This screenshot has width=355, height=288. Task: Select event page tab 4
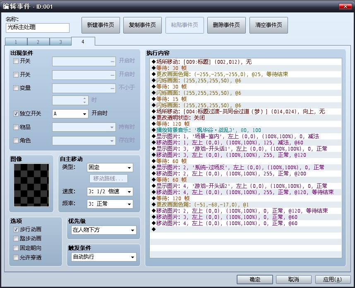pos(83,42)
